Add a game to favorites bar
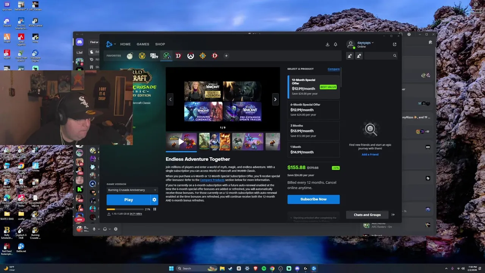The image size is (485, 273). coord(226,56)
